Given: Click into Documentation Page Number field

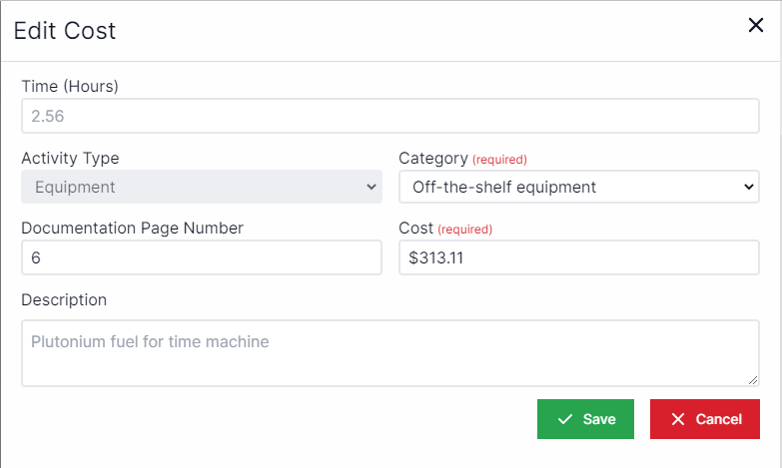Looking at the screenshot, I should point(201,257).
